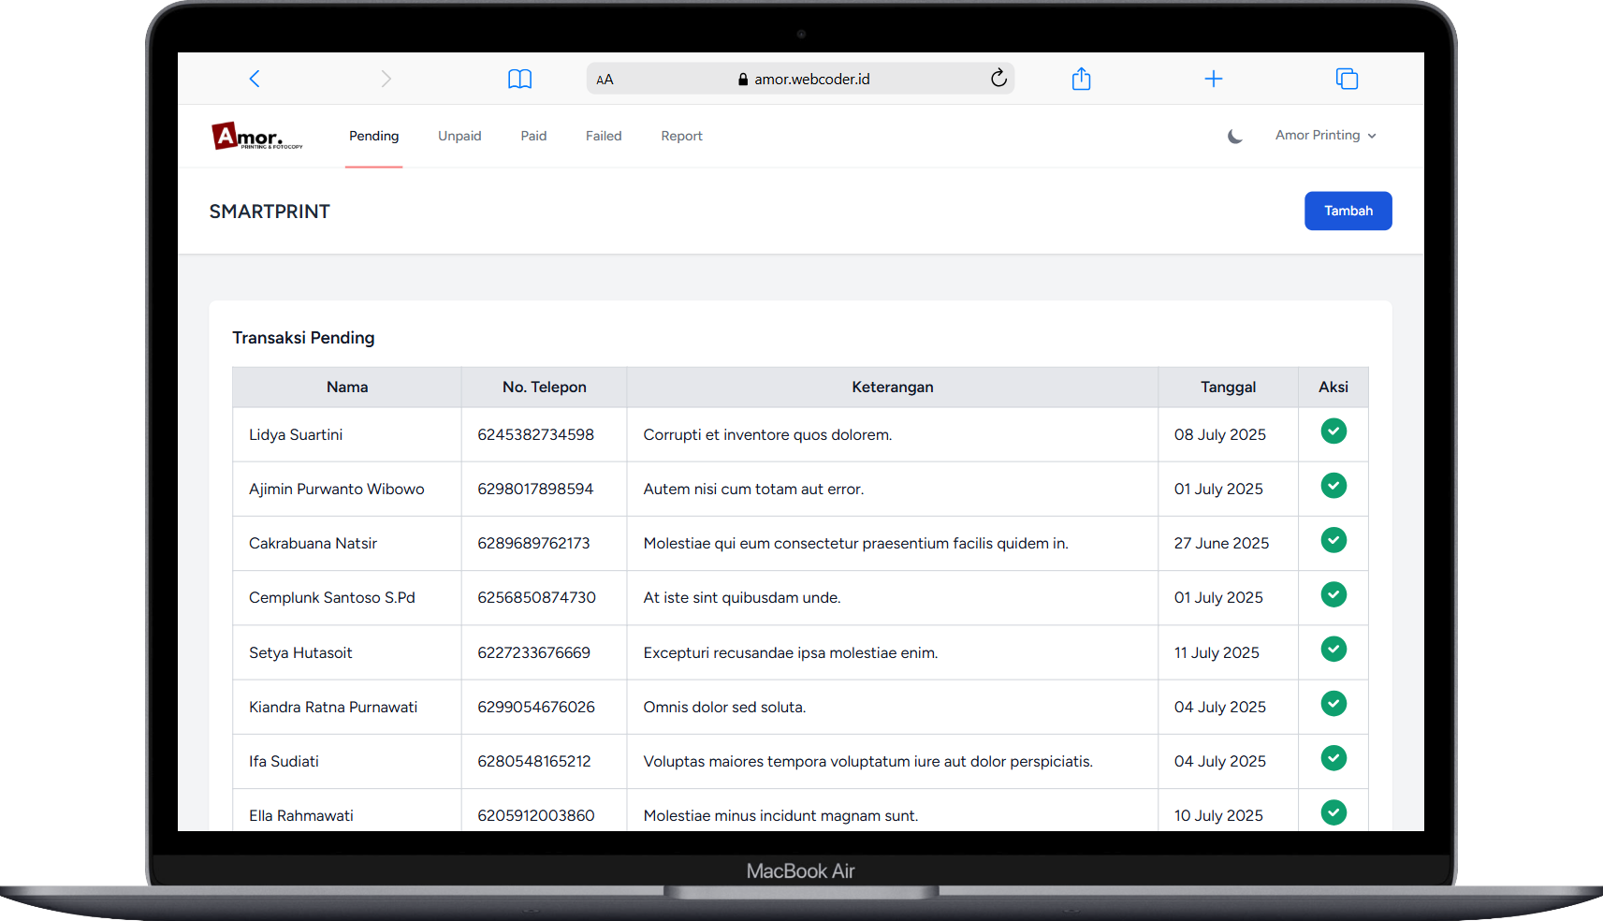The width and height of the screenshot is (1603, 921).
Task: Approve Setya Hutasoit's transaction checkmark
Action: click(x=1333, y=649)
